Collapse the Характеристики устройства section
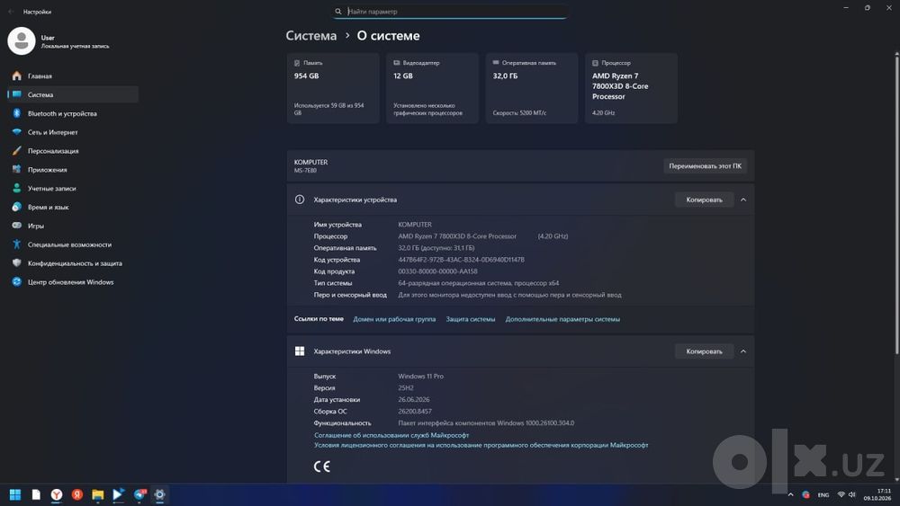Viewport: 900px width, 506px height. [743, 200]
